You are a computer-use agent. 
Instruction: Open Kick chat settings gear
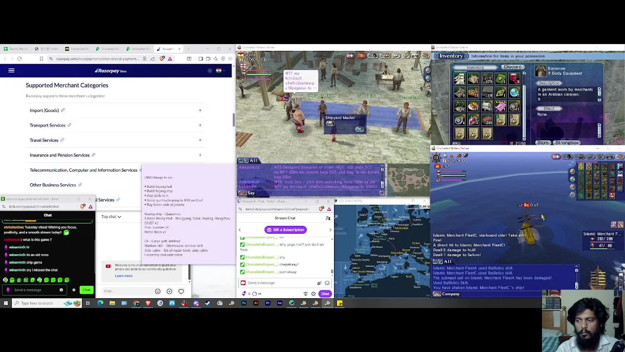click(x=74, y=290)
